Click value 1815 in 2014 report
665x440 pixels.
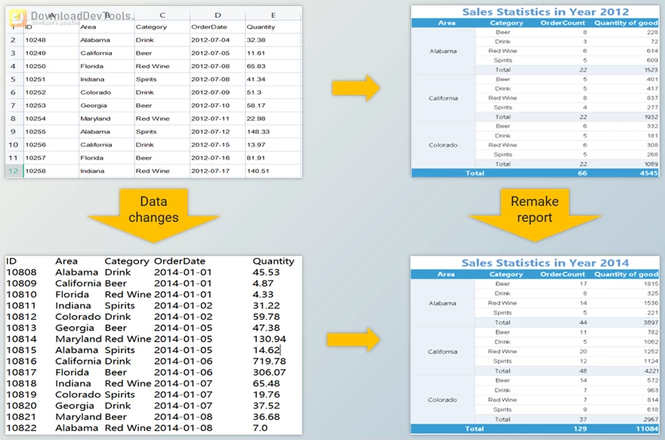click(651, 284)
